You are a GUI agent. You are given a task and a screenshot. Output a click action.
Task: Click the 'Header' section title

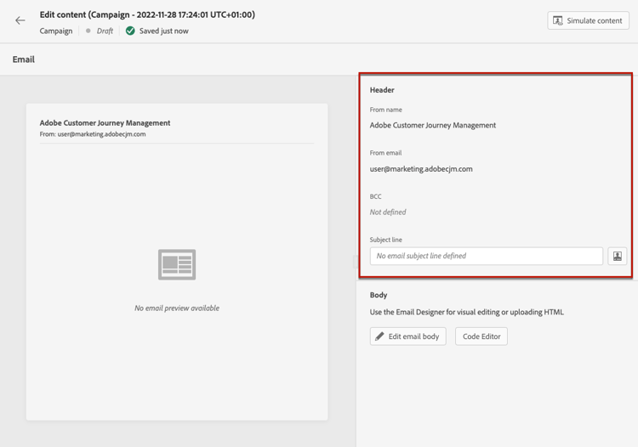coord(382,90)
